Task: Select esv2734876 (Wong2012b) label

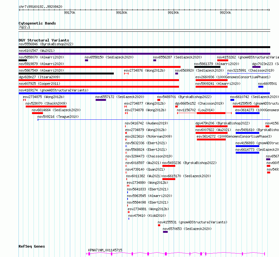Action: click(145, 70)
